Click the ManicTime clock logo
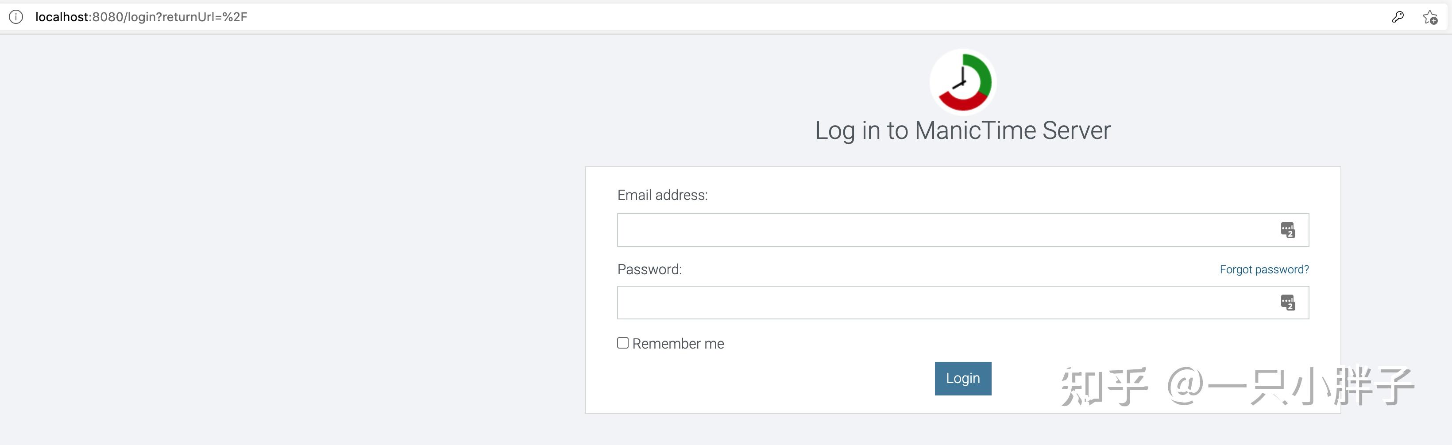The height and width of the screenshot is (445, 1452). click(963, 82)
